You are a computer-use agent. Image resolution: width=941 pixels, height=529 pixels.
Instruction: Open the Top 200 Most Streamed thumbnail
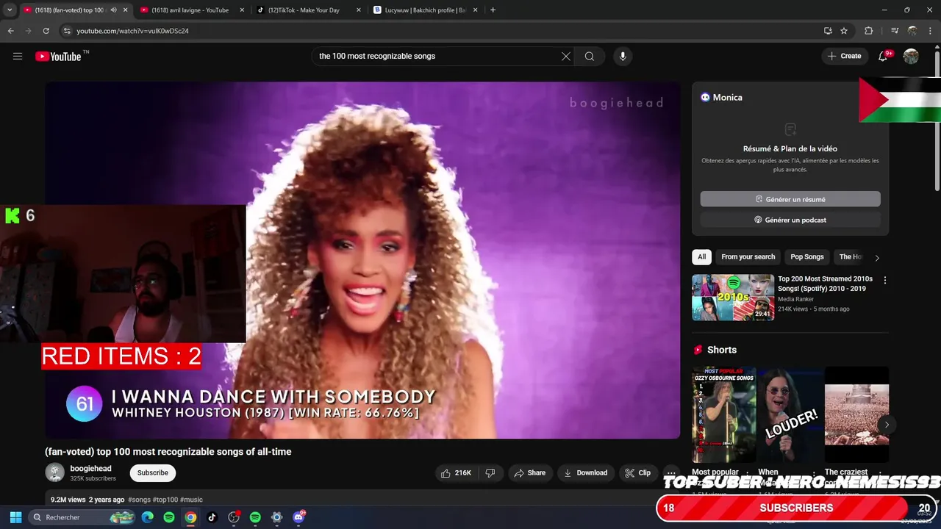733,298
